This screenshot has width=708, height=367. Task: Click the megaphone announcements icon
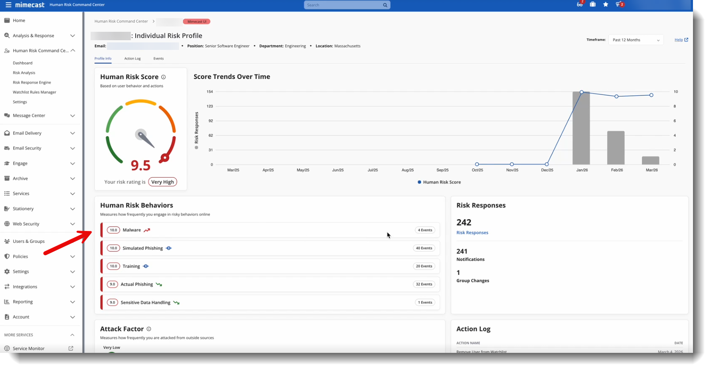[x=618, y=4]
